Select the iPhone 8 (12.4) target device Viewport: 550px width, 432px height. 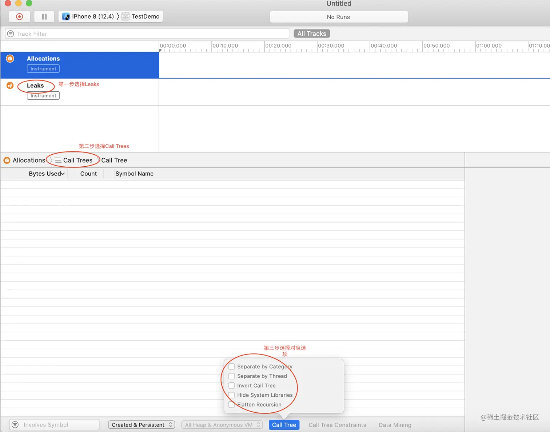(93, 16)
